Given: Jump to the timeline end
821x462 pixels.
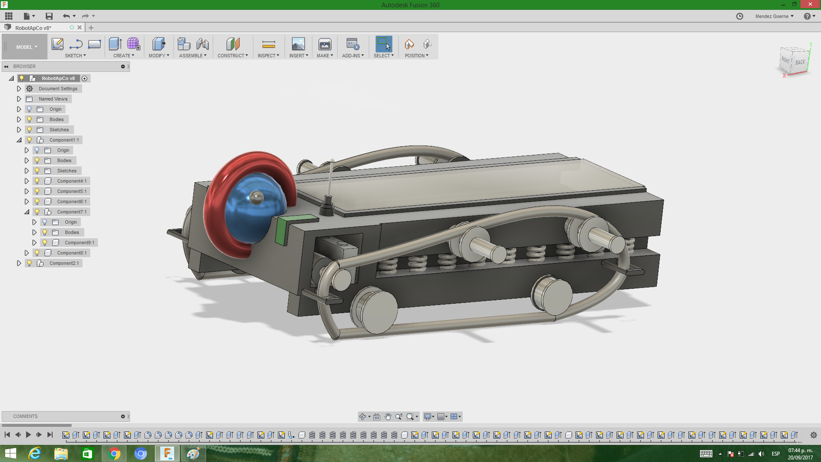Looking at the screenshot, I should tap(50, 435).
